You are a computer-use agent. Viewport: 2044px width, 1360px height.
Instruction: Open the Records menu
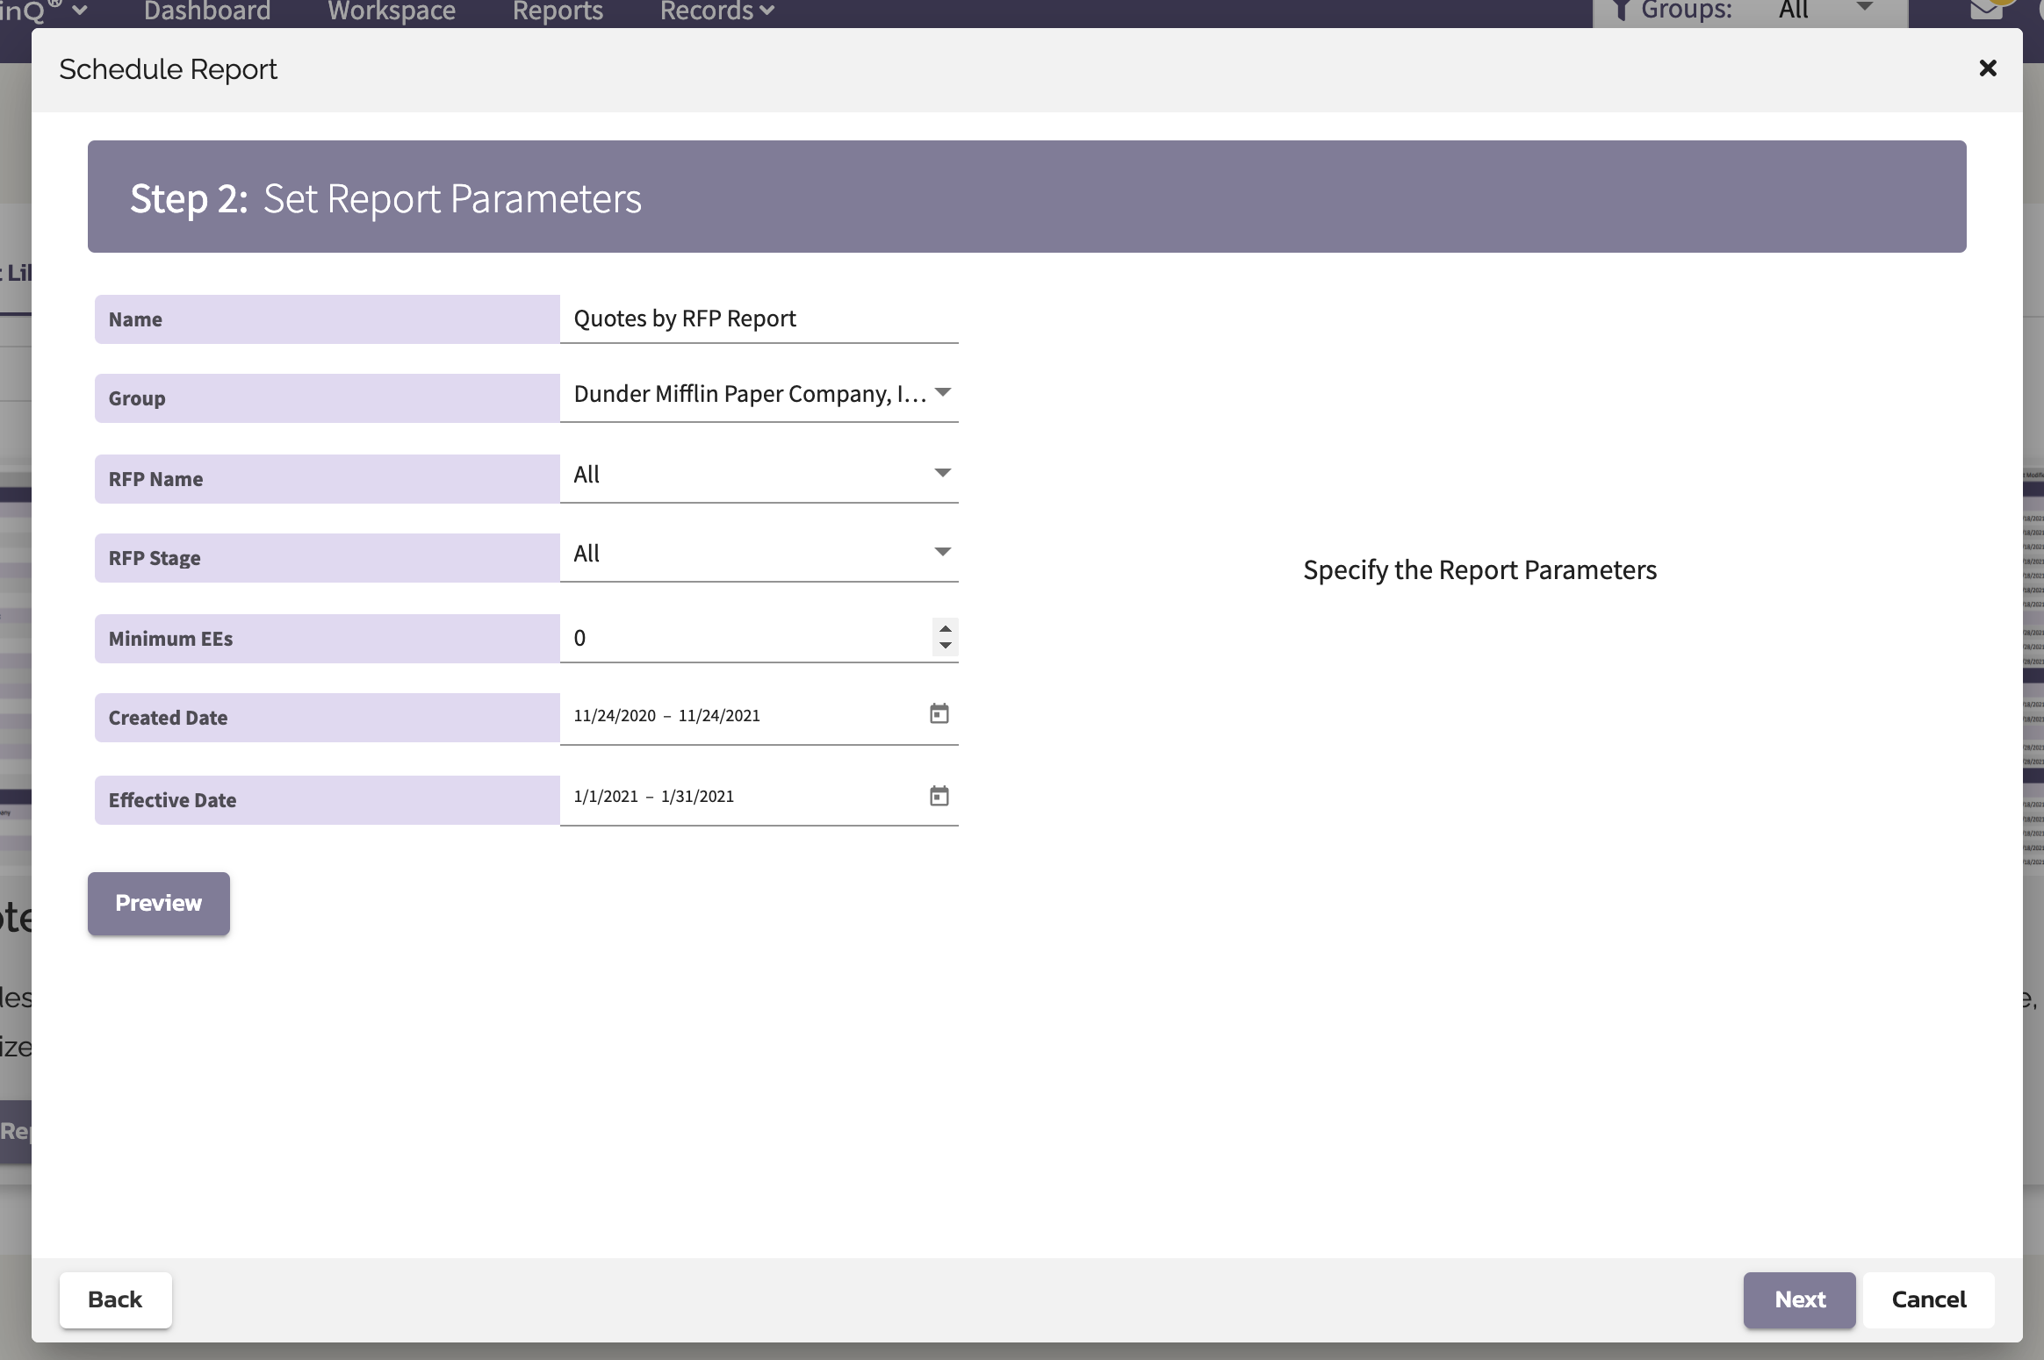[x=716, y=11]
